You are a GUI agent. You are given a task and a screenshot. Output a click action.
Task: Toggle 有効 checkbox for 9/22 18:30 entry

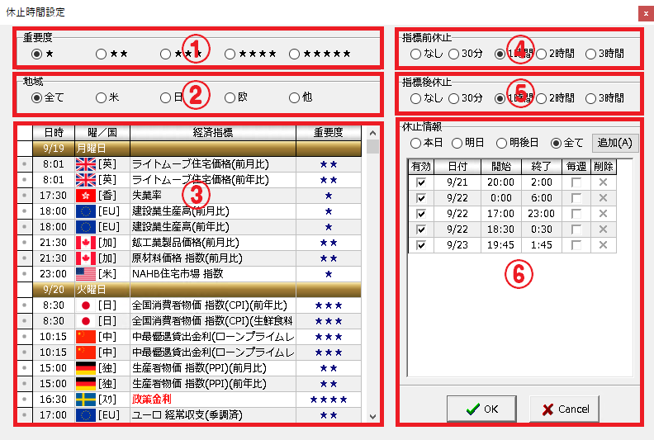tap(421, 229)
